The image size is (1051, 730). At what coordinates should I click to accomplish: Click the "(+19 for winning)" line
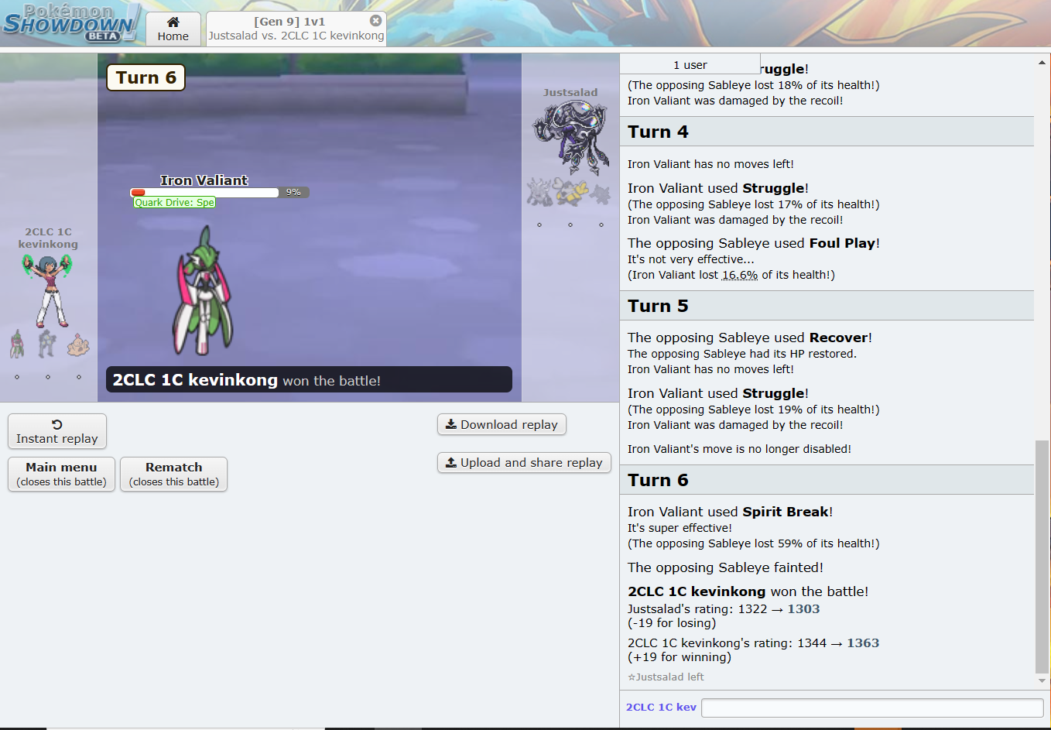click(680, 657)
